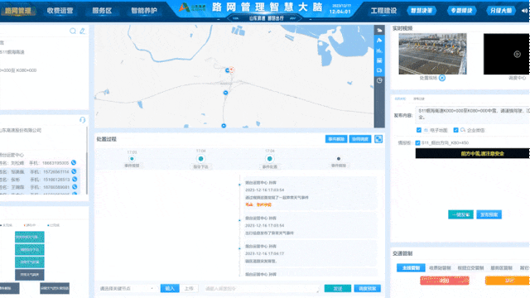530x298 pixels.
Task: Click the 发送 send button
Action: click(x=337, y=289)
